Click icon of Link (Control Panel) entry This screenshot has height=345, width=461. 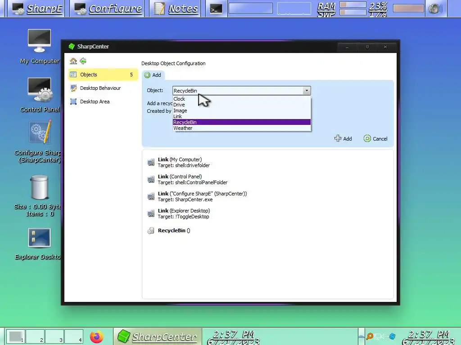pos(151,179)
